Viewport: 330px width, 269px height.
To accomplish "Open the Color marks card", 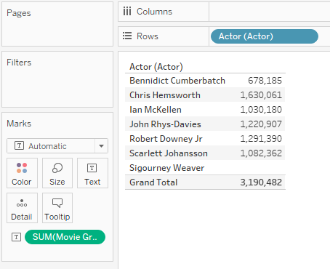I will coord(22,173).
